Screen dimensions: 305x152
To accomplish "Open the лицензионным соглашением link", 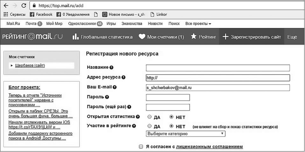I will pyautogui.click(x=209, y=147).
